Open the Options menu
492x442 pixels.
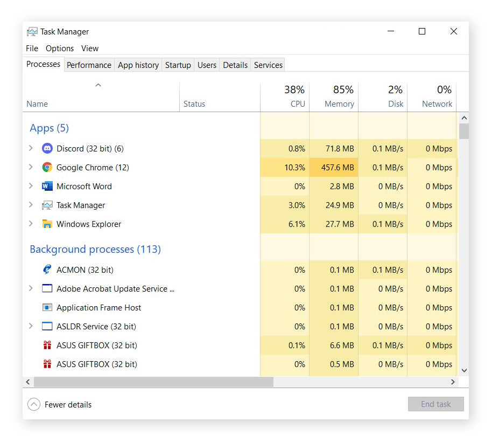point(59,48)
